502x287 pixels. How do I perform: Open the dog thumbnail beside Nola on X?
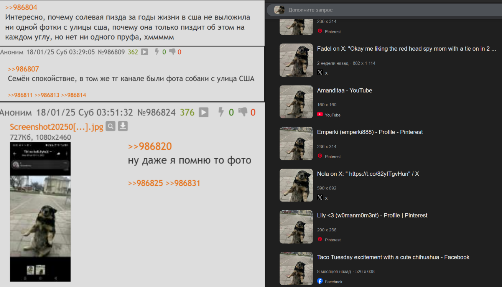[x=296, y=185]
